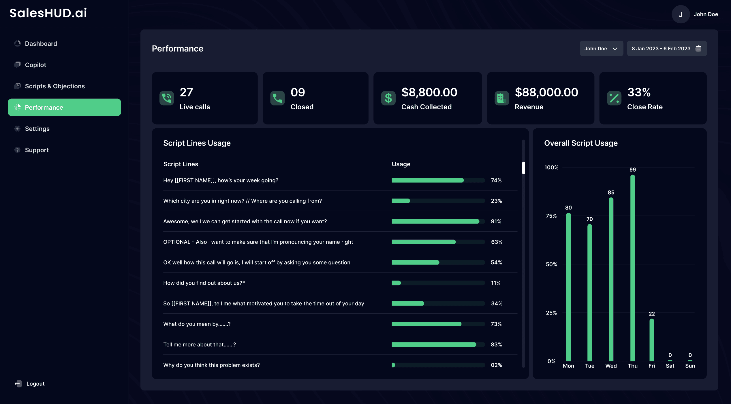Open the Copilot menu item
Screen dimensions: 731x404
coord(35,65)
